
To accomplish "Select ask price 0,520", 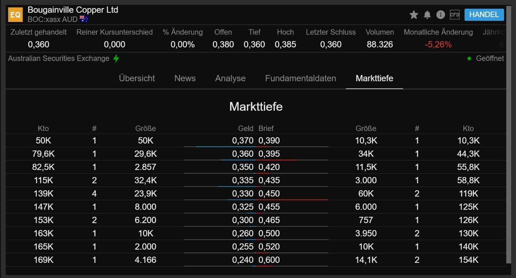I will (269, 246).
